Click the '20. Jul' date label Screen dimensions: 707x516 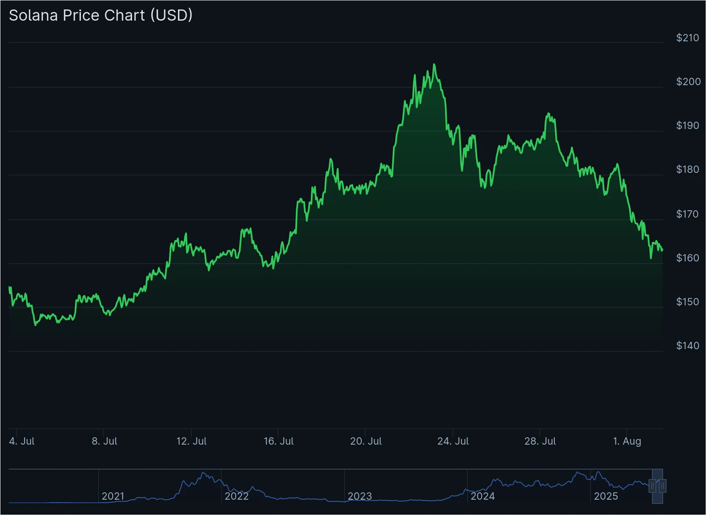coord(366,441)
